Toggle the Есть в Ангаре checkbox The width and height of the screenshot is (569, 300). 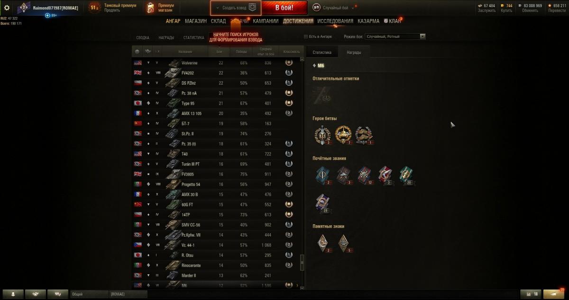coord(306,36)
